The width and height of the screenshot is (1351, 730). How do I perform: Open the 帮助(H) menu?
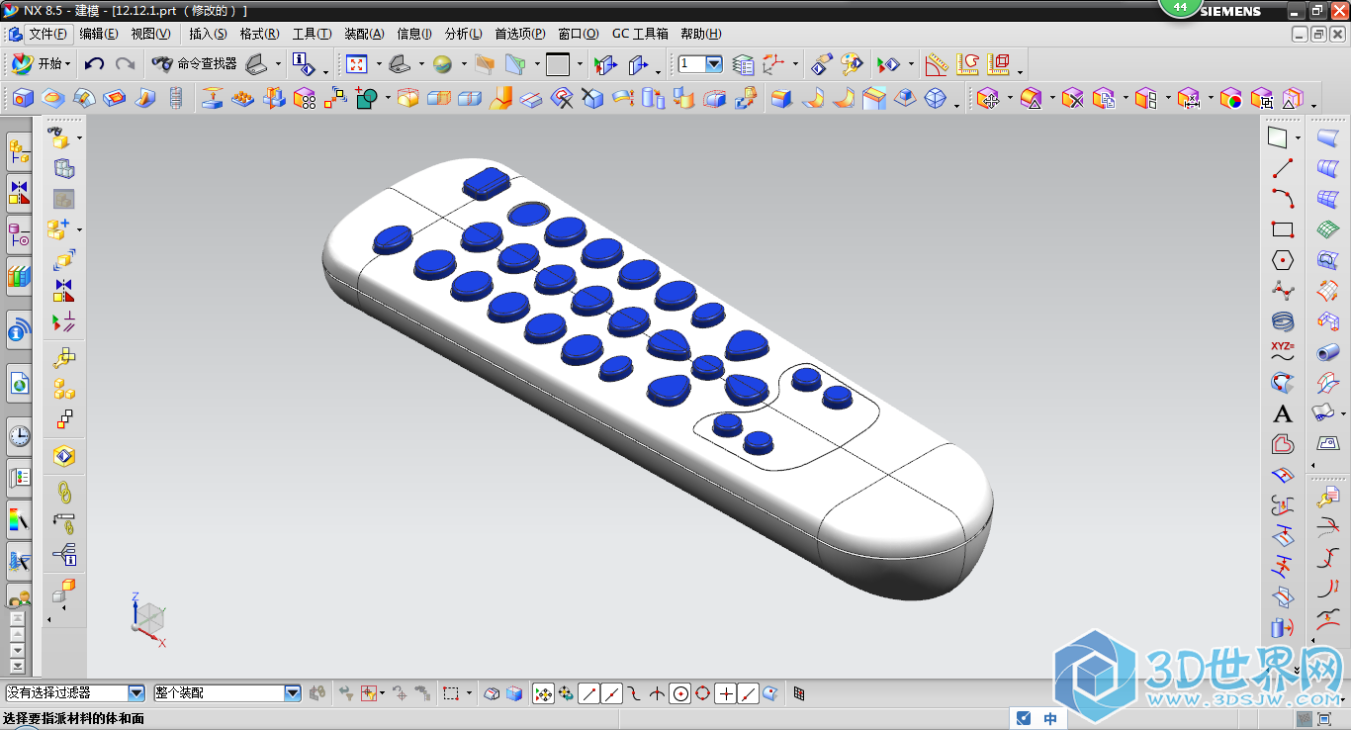[701, 34]
